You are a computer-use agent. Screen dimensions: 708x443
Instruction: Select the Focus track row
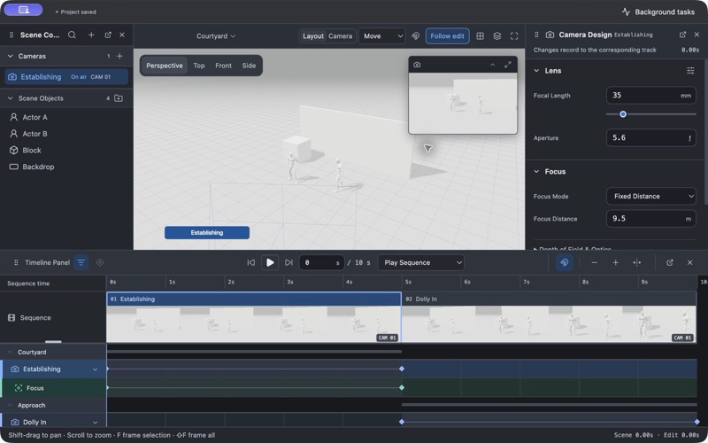53,388
